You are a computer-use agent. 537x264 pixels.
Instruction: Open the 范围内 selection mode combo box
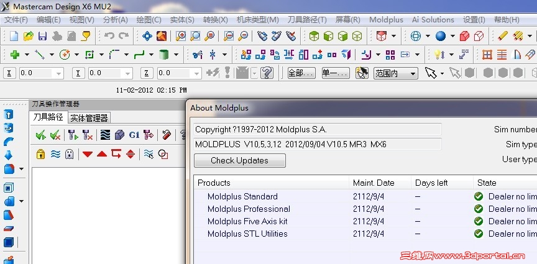(x=395, y=73)
